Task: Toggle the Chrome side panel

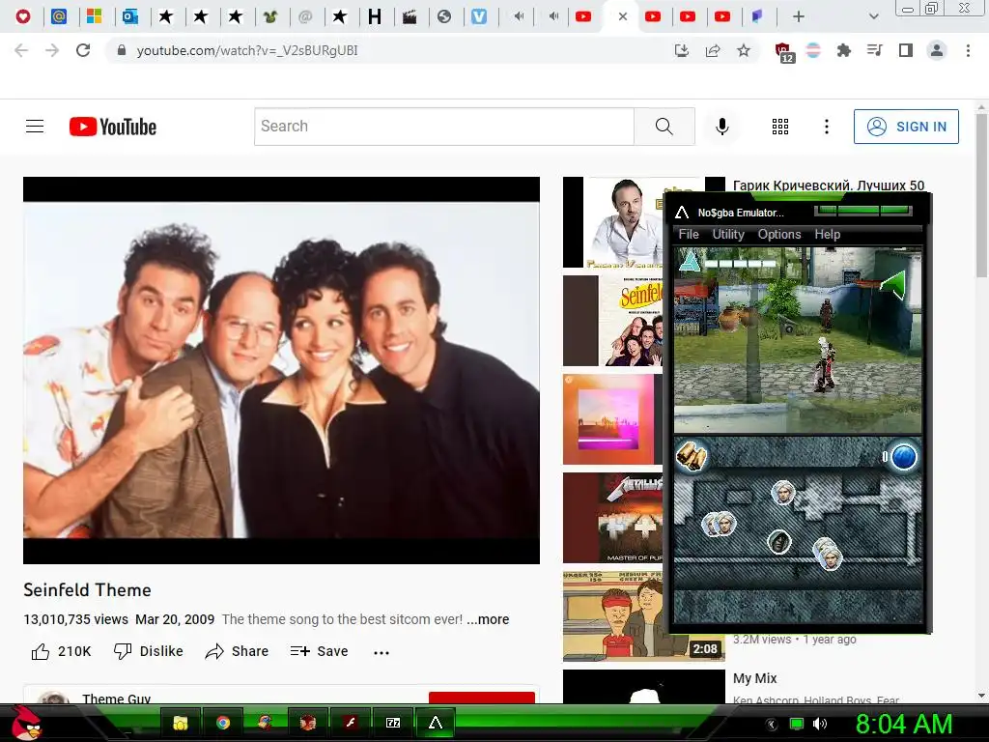Action: coord(906,50)
